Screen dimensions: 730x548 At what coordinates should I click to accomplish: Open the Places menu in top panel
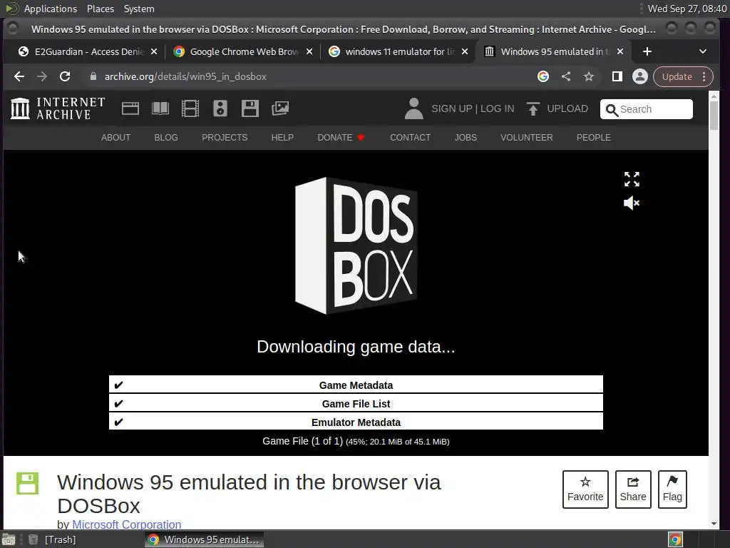click(100, 9)
